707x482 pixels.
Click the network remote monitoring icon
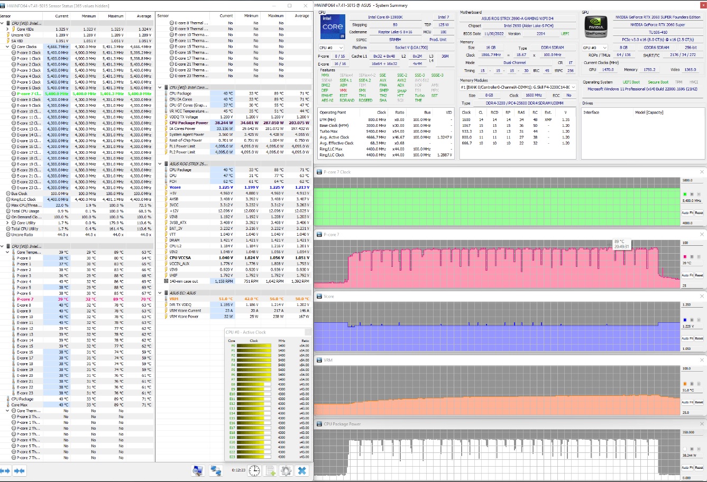pos(216,470)
